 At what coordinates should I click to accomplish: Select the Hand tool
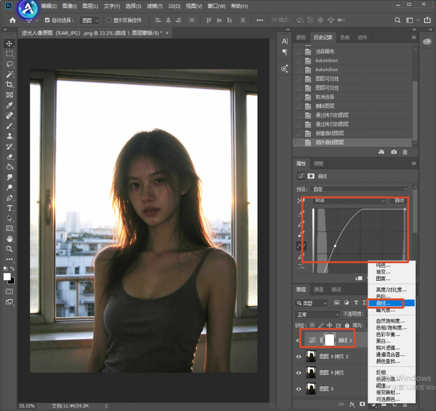coord(9,239)
